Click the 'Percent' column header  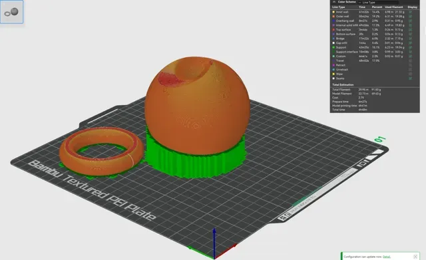click(x=377, y=7)
